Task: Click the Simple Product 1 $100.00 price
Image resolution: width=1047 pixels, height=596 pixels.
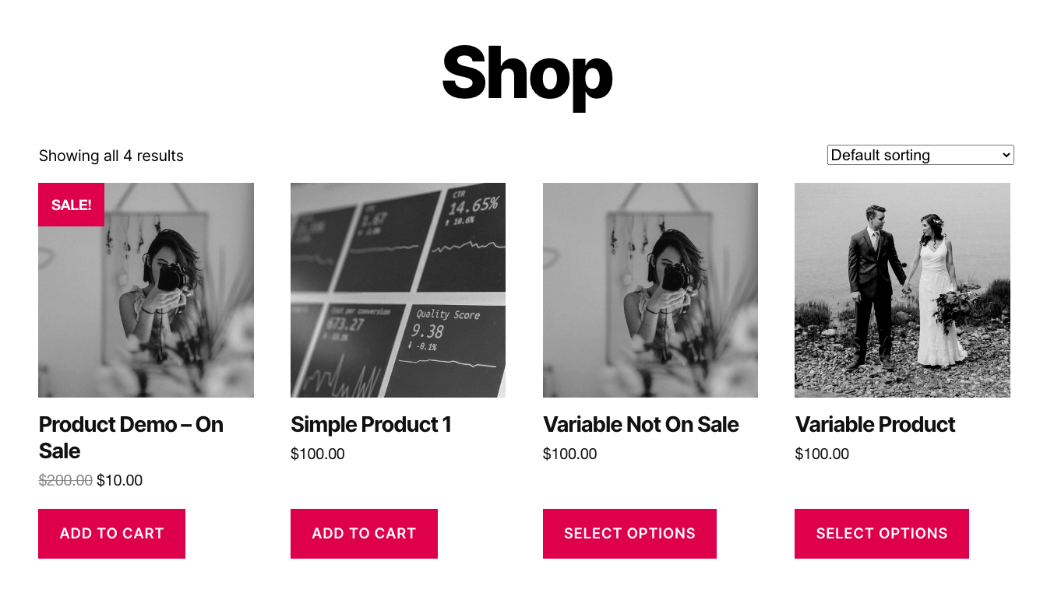Action: 317,454
